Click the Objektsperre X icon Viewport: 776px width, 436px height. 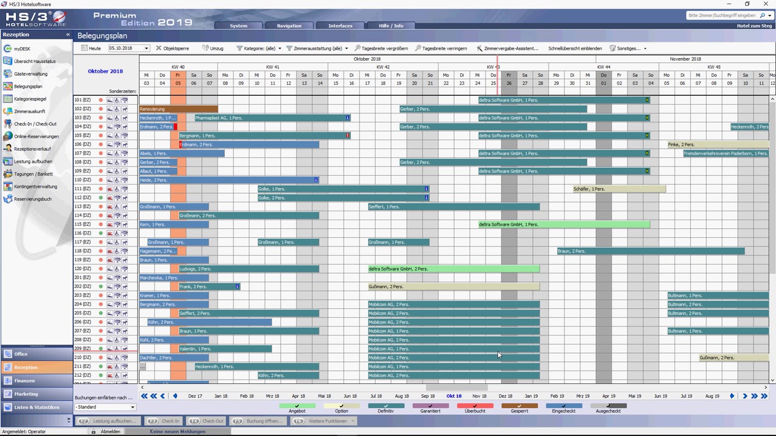[158, 48]
